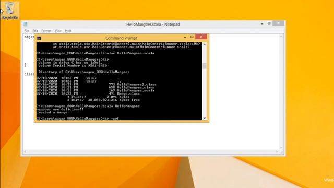Click the Command Prompt vertical scrollbar thumb

tap(205, 66)
